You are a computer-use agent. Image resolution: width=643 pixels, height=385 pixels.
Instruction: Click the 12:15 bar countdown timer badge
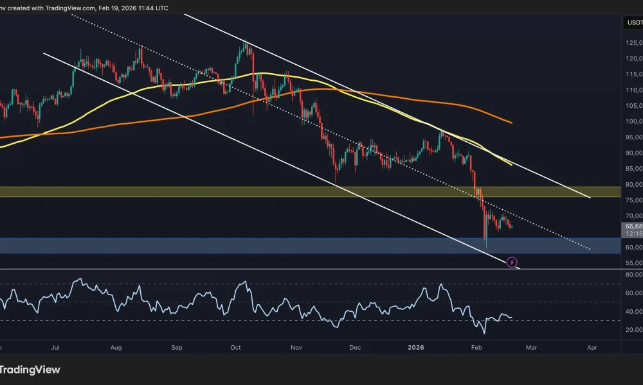tap(630, 235)
